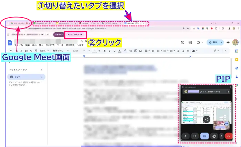Turn off camera in PIP window
The width and height of the screenshot is (241, 147).
pos(195,136)
